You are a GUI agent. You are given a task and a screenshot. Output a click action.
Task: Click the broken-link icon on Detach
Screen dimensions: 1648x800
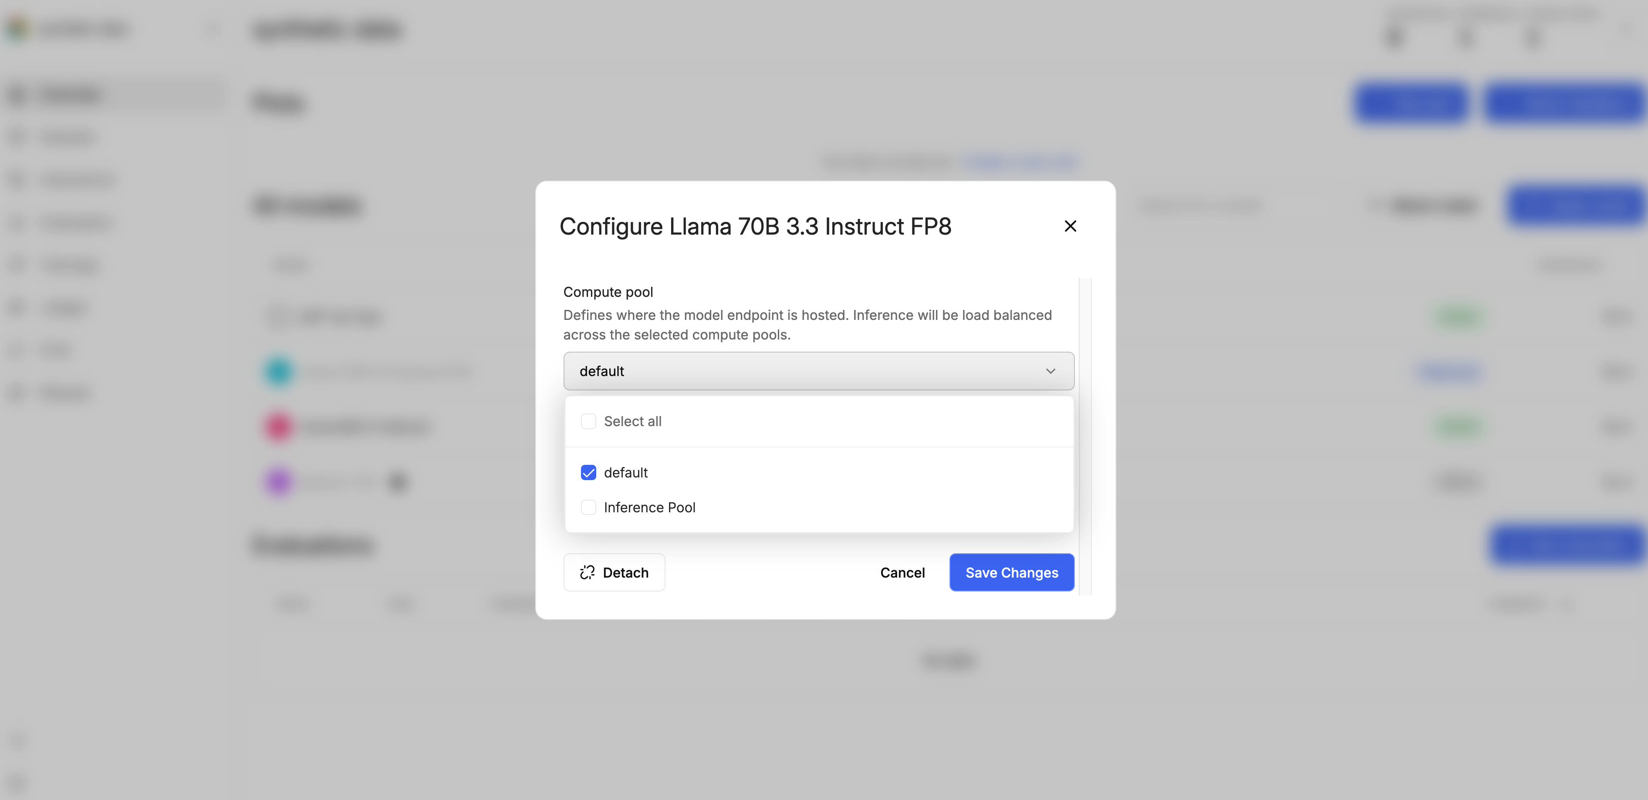click(x=587, y=572)
